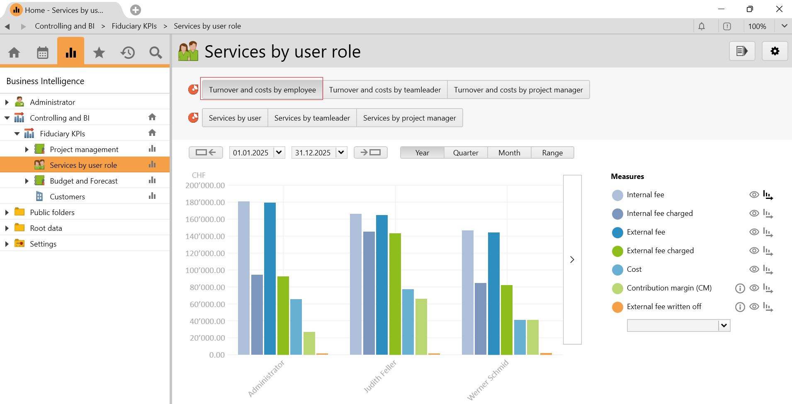Open the history clock icon
Screen dimensions: 792x404
point(128,53)
